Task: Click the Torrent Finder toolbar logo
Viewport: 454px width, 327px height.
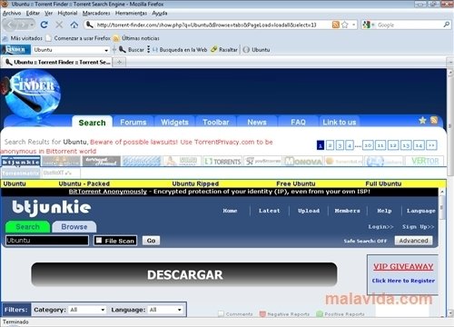Action: tap(15, 49)
